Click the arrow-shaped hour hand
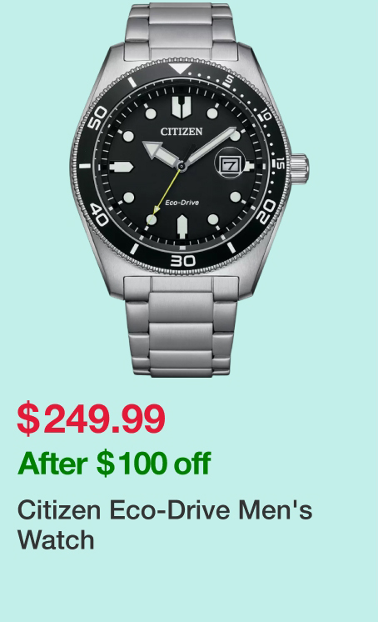 (x=160, y=153)
